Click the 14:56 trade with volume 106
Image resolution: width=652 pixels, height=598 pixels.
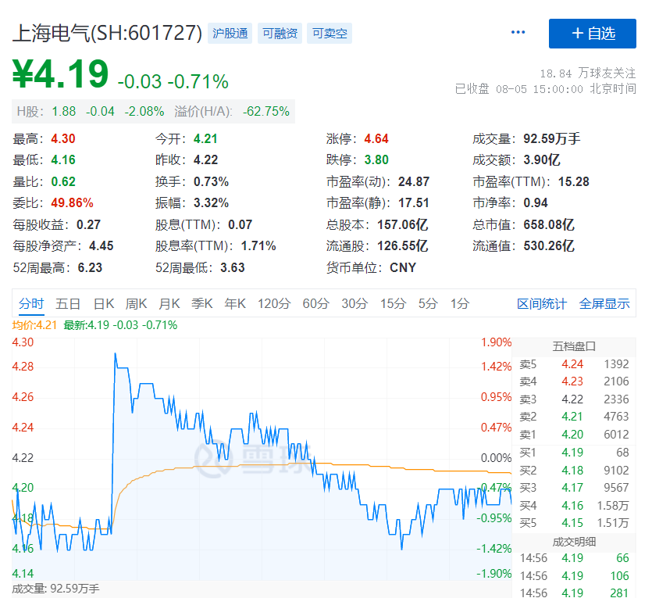574,576
